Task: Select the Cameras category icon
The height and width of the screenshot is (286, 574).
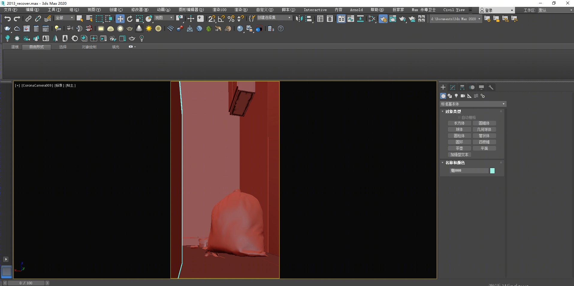Action: coord(463,96)
